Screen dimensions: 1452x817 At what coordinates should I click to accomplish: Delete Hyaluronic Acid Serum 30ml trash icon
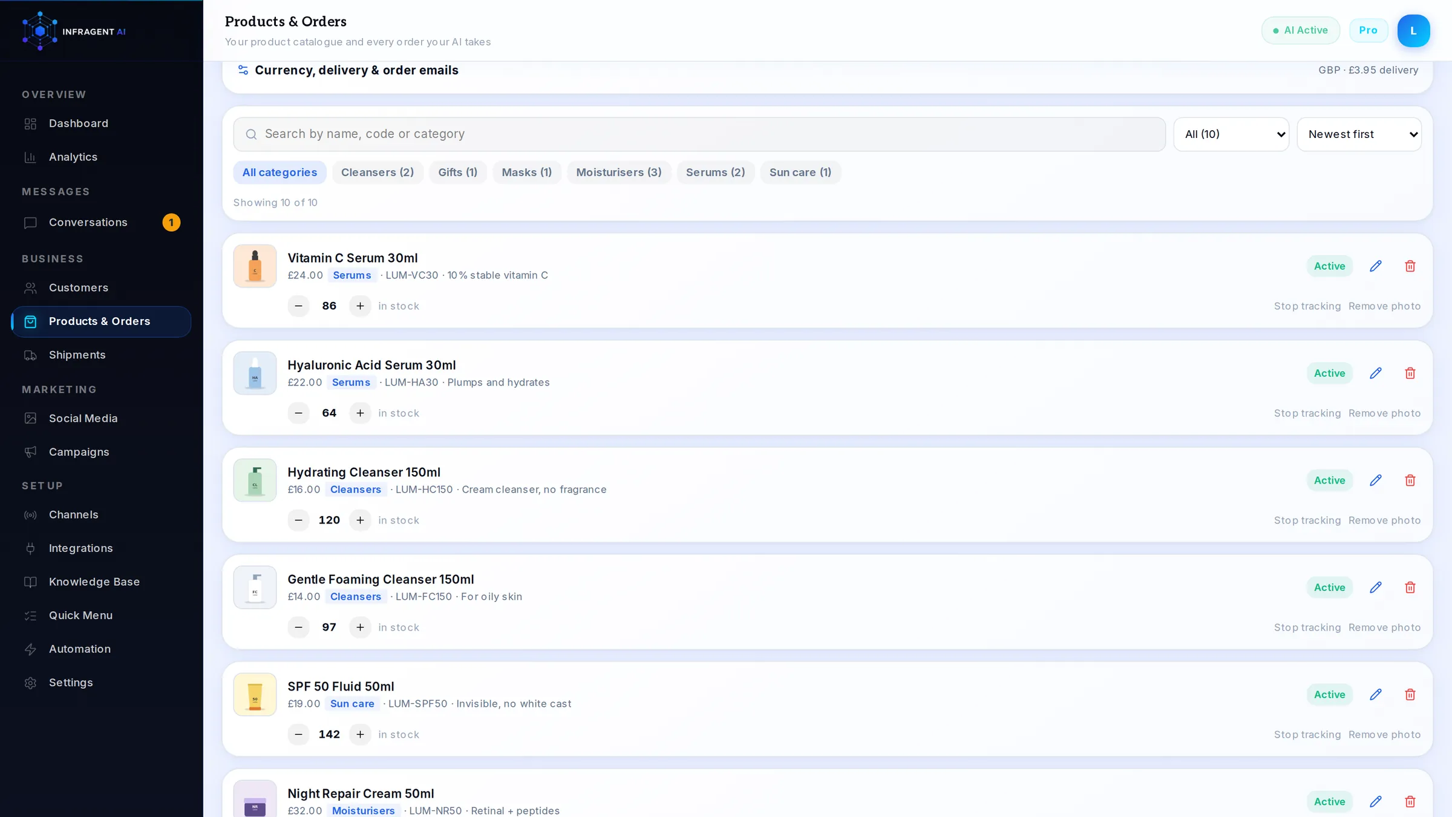(1410, 373)
